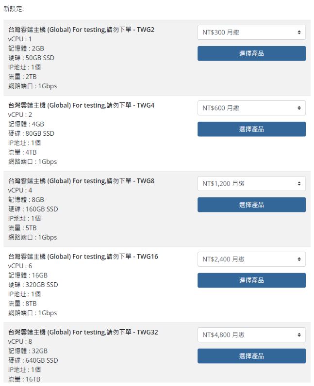314x386 pixels.
Task: Click the 4GB memory spec line
Action: point(26,124)
